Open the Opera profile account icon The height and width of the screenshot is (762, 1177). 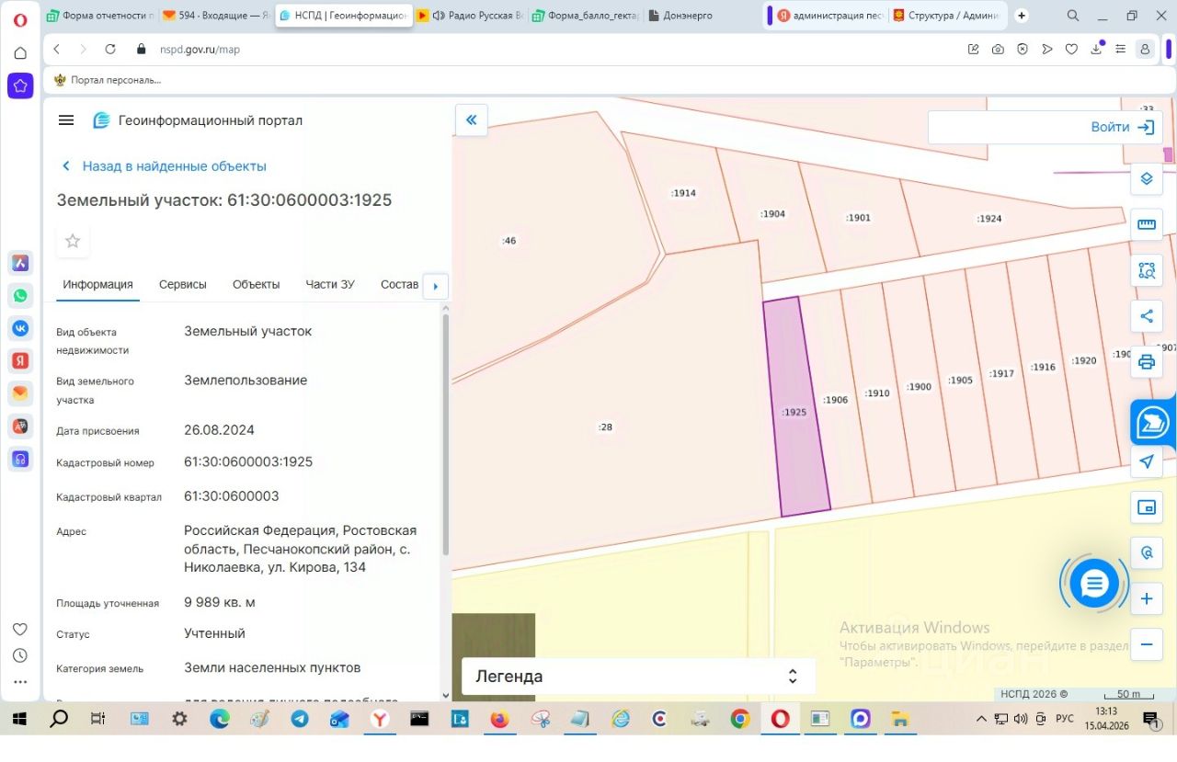pos(1144,50)
